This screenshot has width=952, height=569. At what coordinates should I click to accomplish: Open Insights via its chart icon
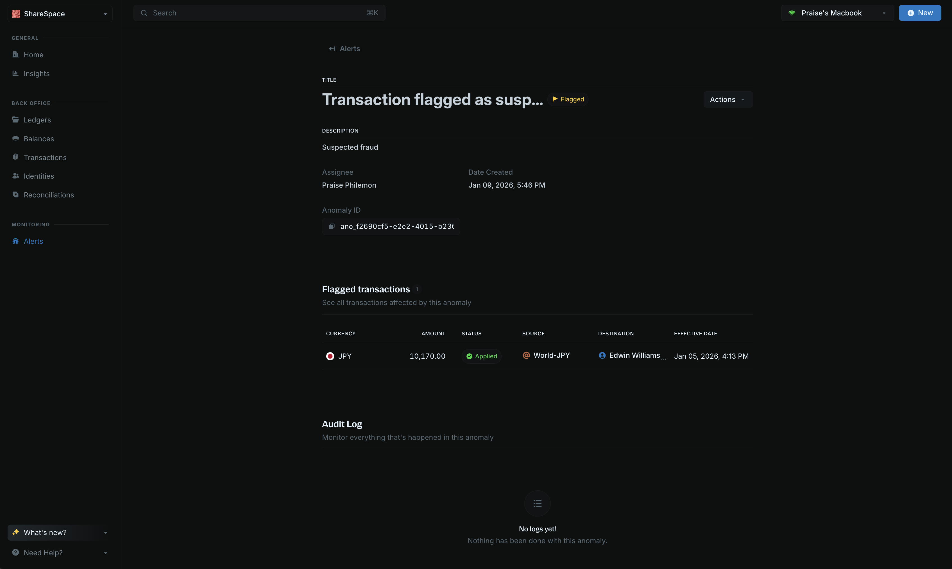click(16, 73)
